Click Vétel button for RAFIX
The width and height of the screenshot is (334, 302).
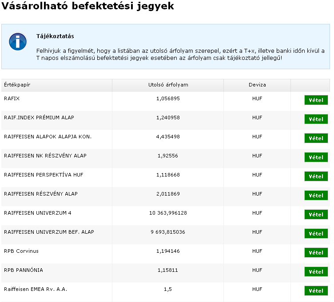(316, 100)
